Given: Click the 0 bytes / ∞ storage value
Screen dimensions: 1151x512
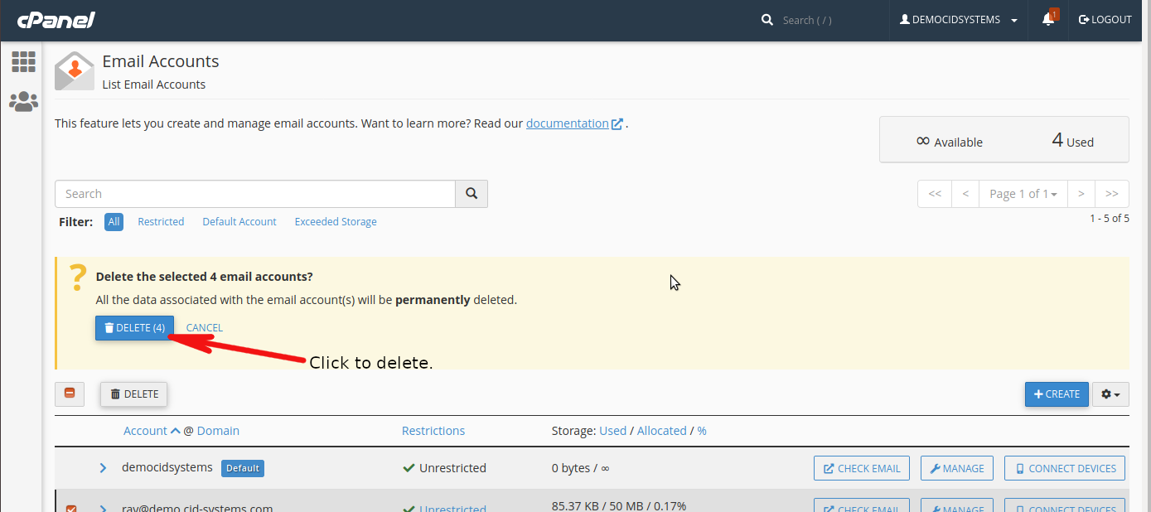Looking at the screenshot, I should pyautogui.click(x=580, y=468).
